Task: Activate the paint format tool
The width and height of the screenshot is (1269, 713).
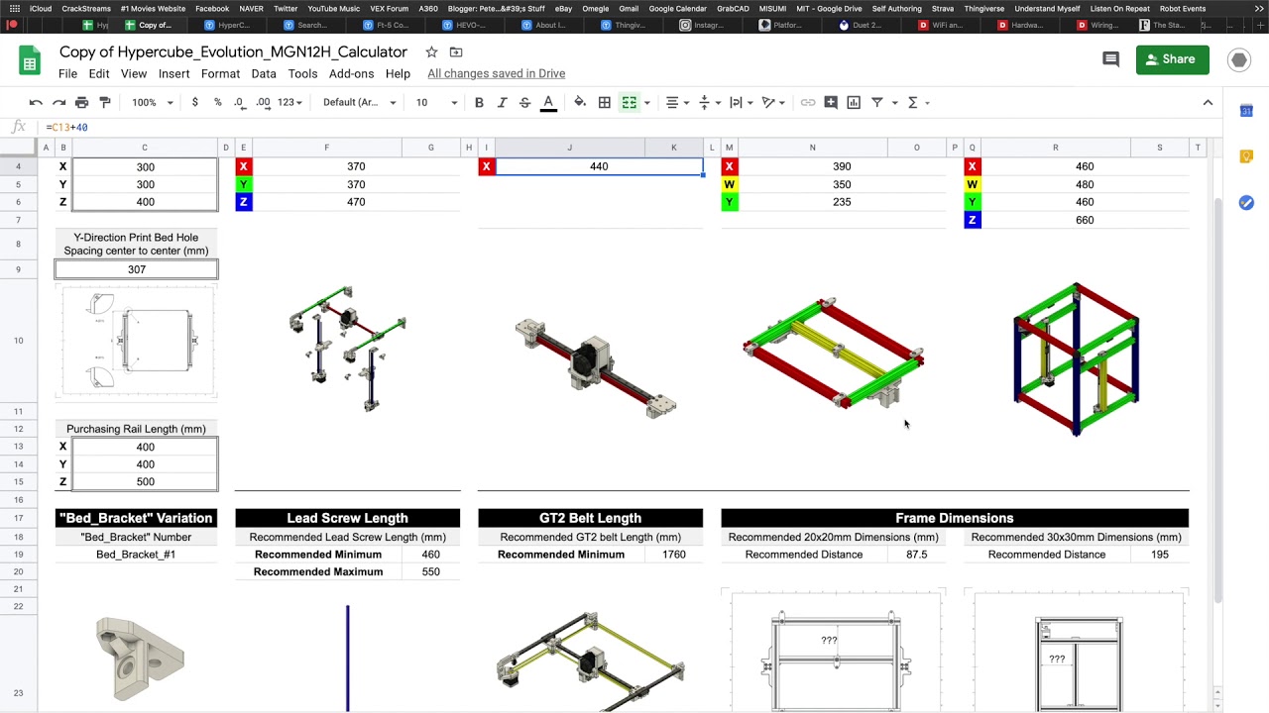Action: pyautogui.click(x=105, y=102)
